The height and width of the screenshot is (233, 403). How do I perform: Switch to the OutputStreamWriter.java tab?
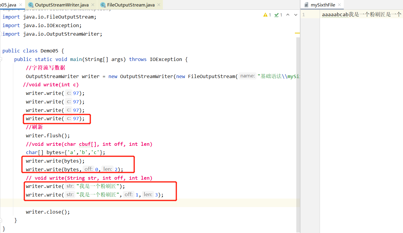62,5
